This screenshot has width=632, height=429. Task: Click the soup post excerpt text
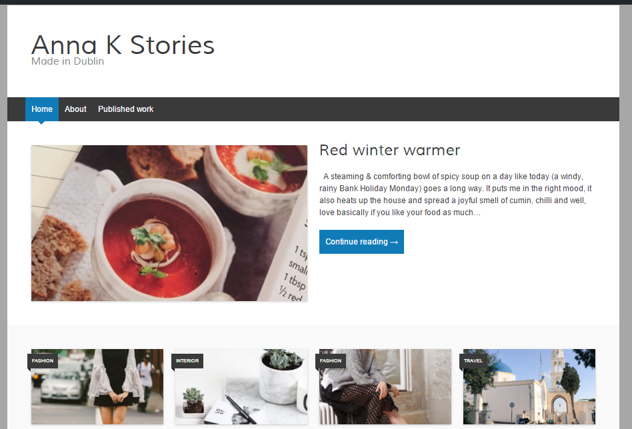click(x=455, y=195)
